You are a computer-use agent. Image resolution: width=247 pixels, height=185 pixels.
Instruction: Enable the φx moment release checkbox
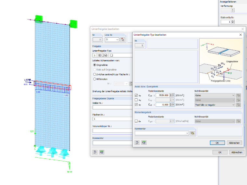coord(136,121)
